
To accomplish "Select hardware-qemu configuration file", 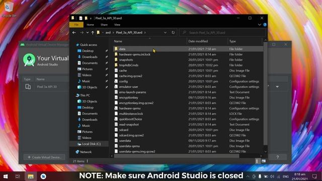I will click(x=130, y=109).
